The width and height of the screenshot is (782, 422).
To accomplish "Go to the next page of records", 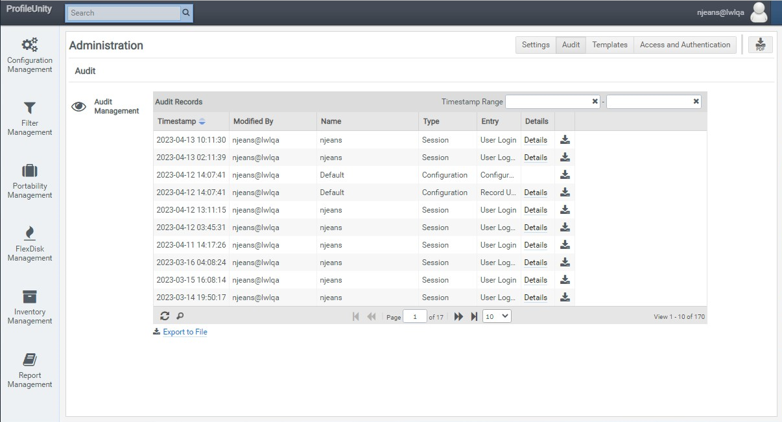I will click(458, 316).
